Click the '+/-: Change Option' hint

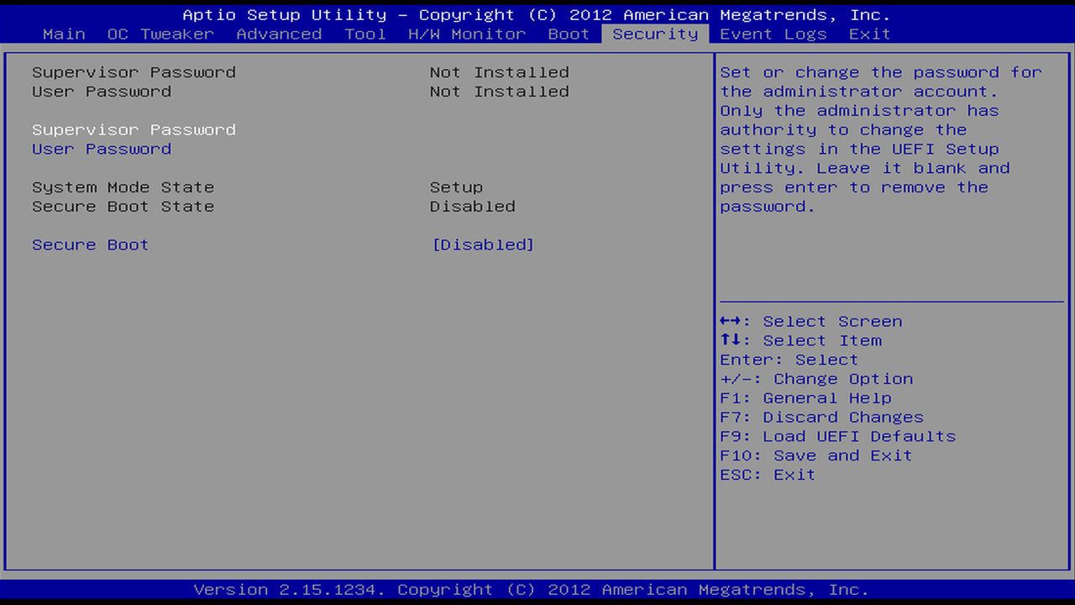coord(817,380)
